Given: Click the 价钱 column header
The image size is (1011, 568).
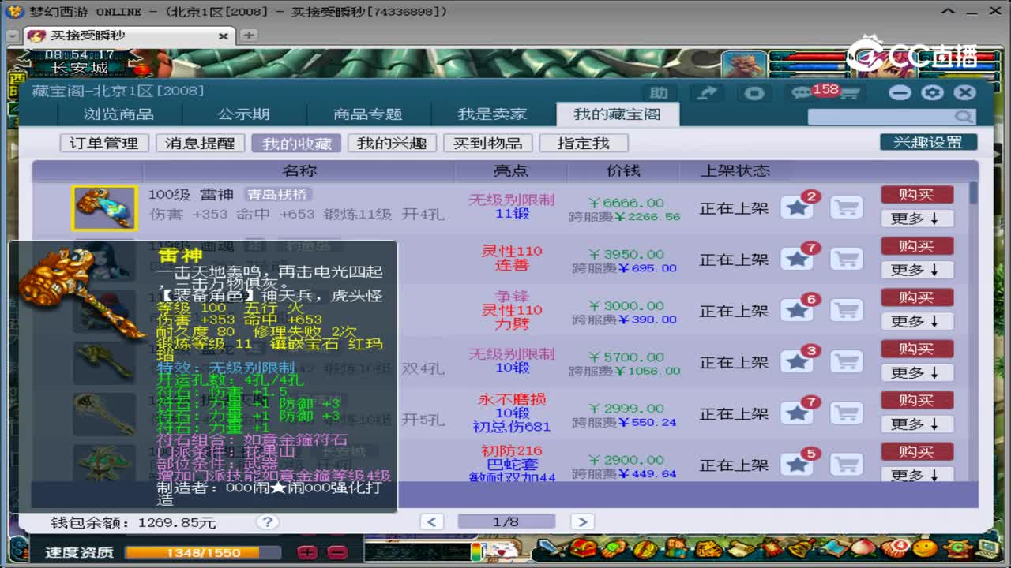Looking at the screenshot, I should click(x=624, y=170).
